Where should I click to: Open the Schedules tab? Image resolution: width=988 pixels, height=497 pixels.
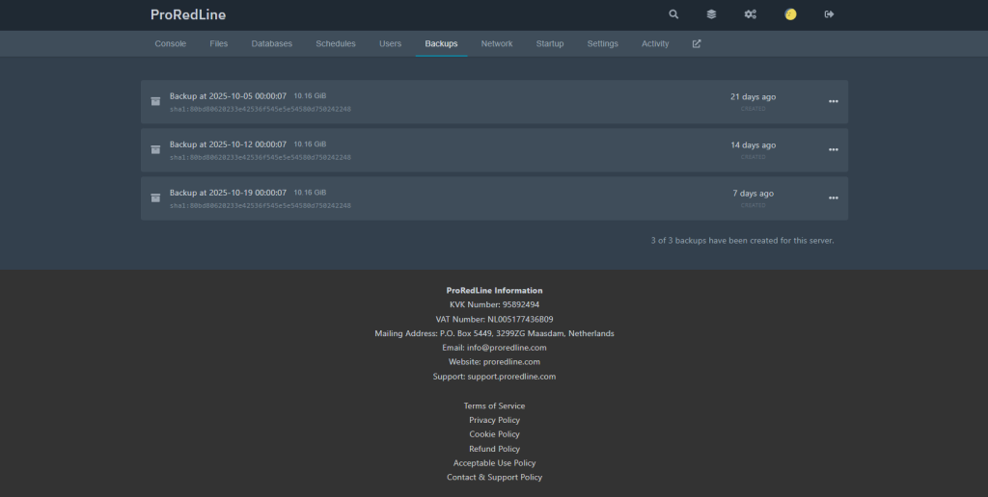point(336,43)
